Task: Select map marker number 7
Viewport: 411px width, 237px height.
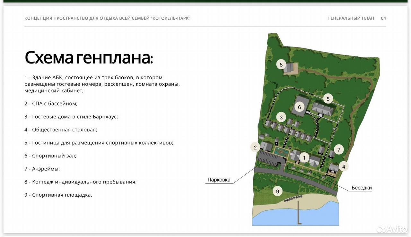Action: point(338,150)
